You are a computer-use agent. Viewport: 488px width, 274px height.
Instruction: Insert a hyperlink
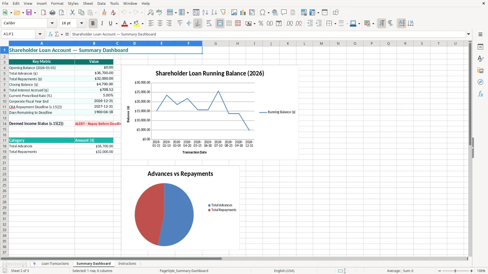(275, 13)
